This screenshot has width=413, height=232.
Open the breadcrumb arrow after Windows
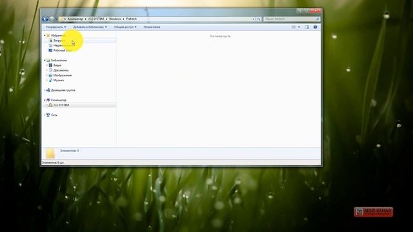pyautogui.click(x=123, y=19)
